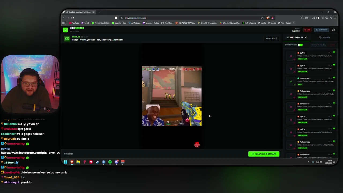Open the Wheel of Names bookmark
This screenshot has width=343, height=193.
[x=230, y=23]
